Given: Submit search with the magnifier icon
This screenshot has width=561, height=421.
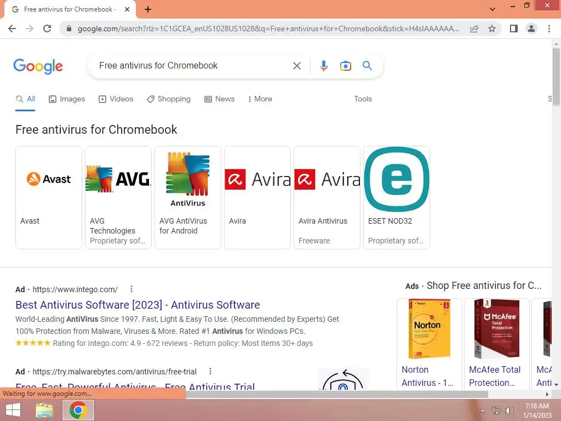Looking at the screenshot, I should (367, 66).
